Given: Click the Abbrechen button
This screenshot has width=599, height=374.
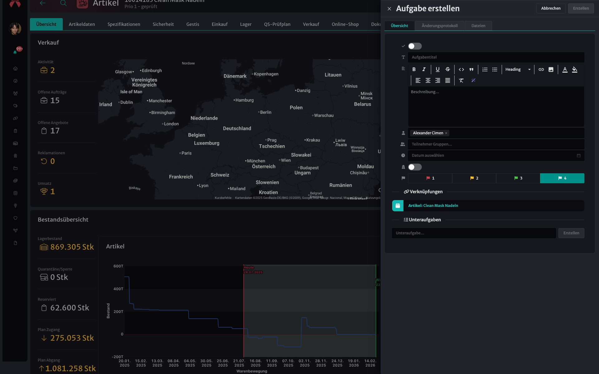Looking at the screenshot, I should (551, 8).
